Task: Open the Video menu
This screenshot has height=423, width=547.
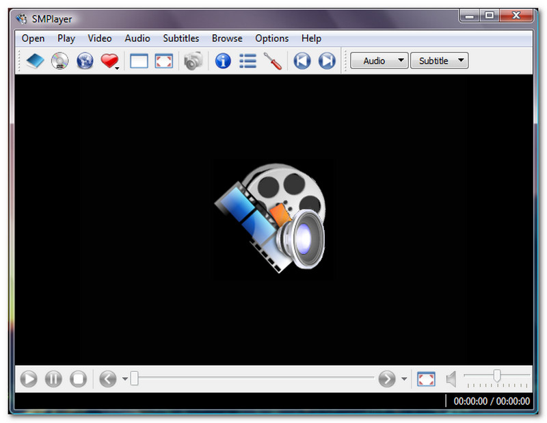Action: pos(100,38)
